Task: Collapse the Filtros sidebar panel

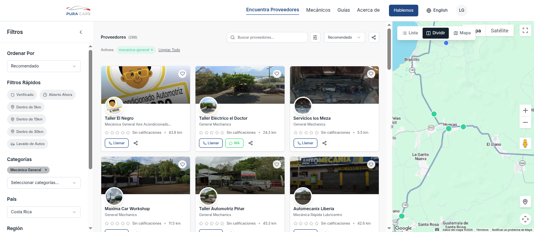Action: tap(81, 32)
